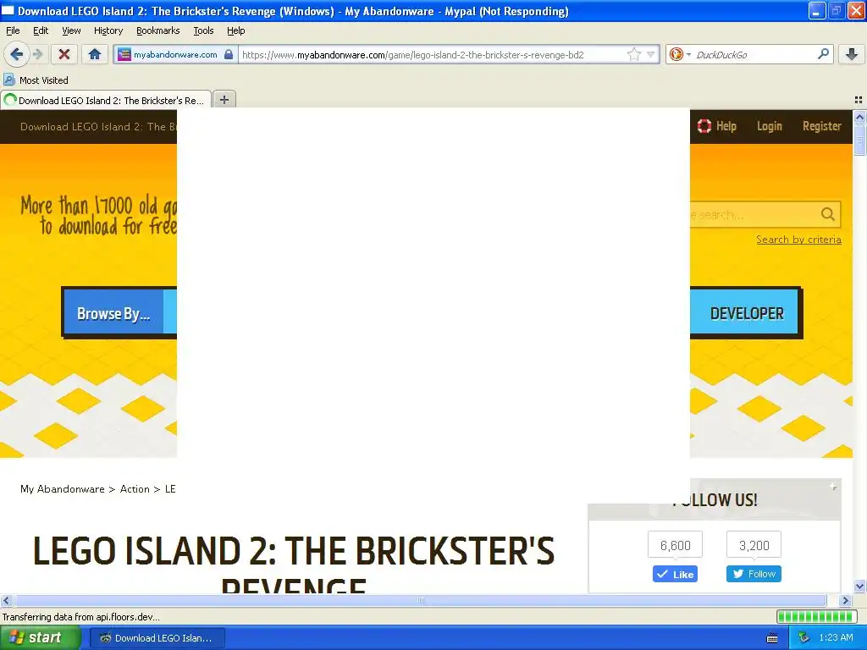Screen dimensions: 867x650
Task: Click the keyboard tray icon
Action: click(772, 638)
